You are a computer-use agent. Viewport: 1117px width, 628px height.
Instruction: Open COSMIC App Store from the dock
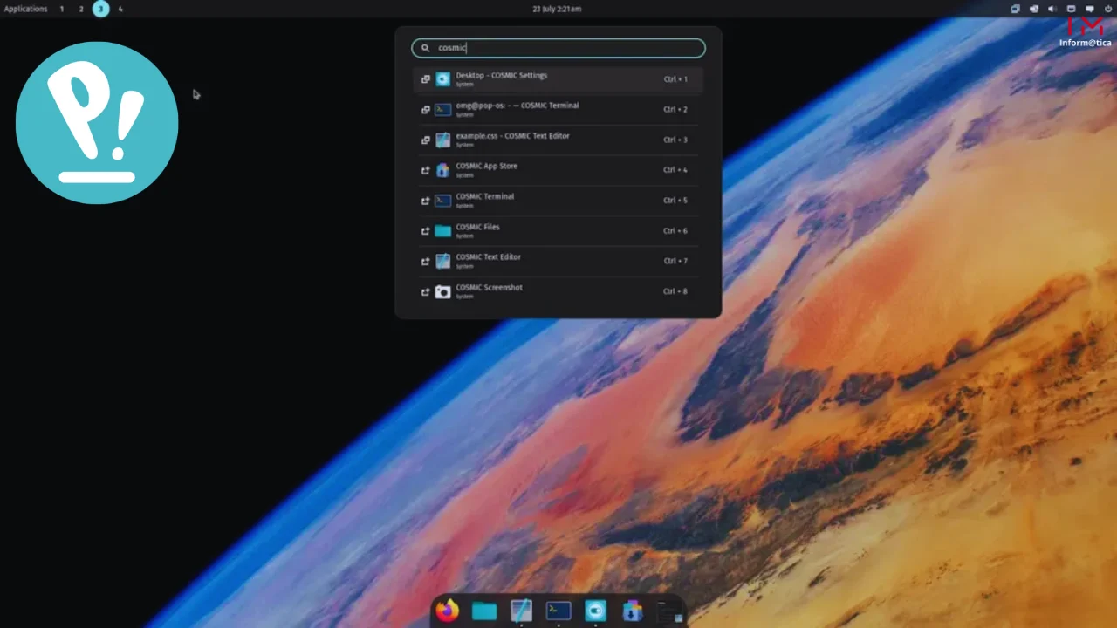click(633, 611)
